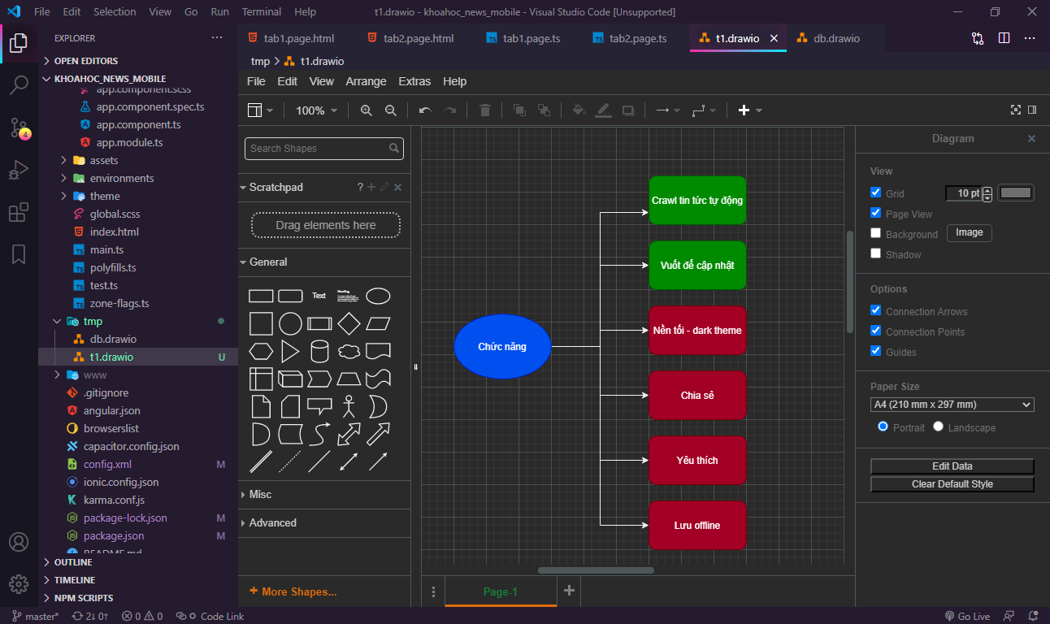Select the Landscape orientation radio

tap(939, 427)
